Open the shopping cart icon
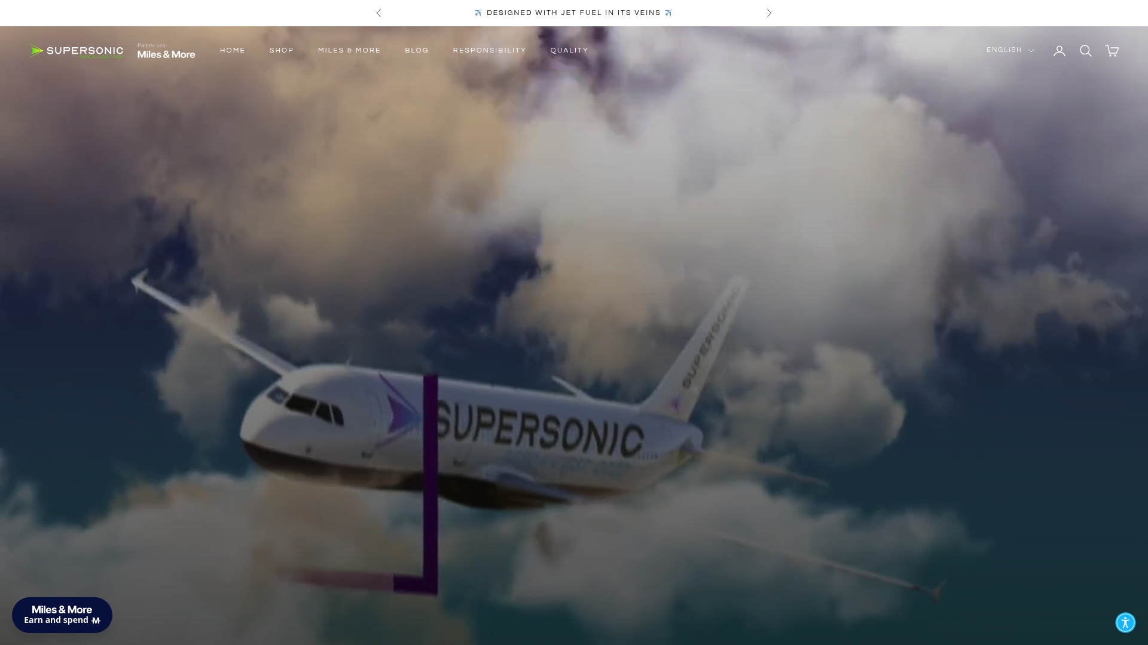Viewport: 1148px width, 645px height. (1112, 51)
